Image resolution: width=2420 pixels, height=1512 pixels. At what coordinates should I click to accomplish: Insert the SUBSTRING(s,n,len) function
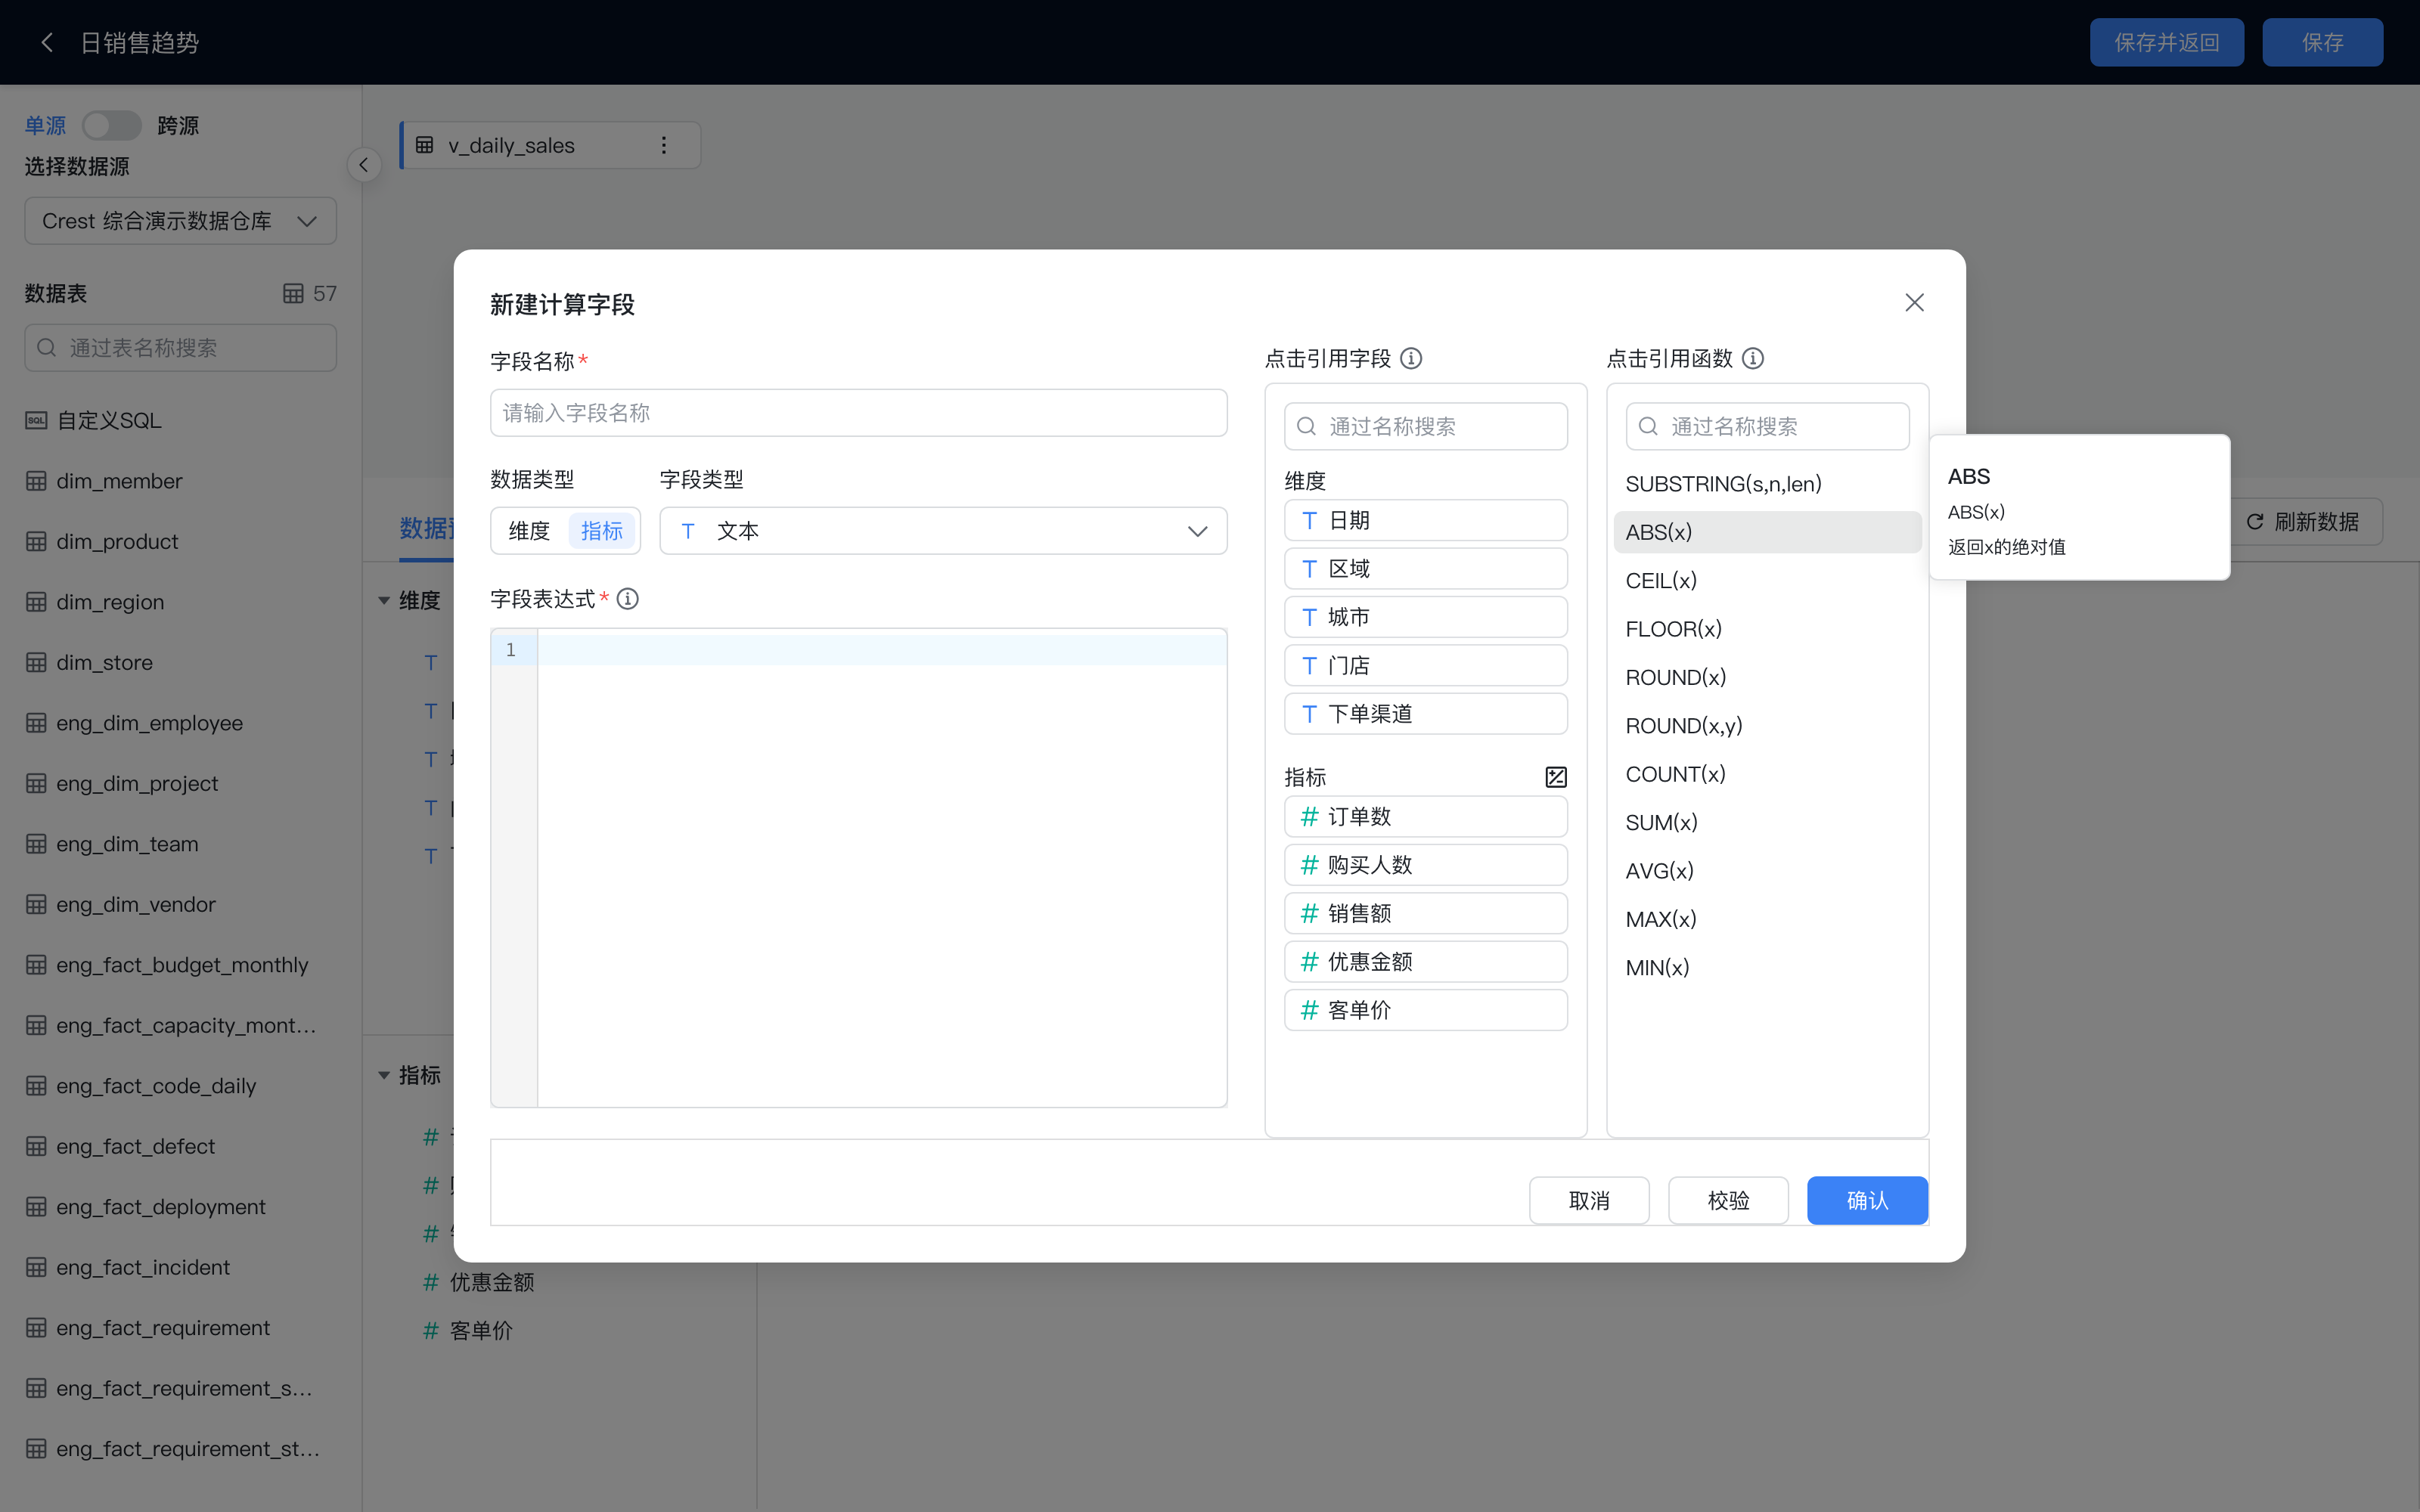coord(1767,484)
